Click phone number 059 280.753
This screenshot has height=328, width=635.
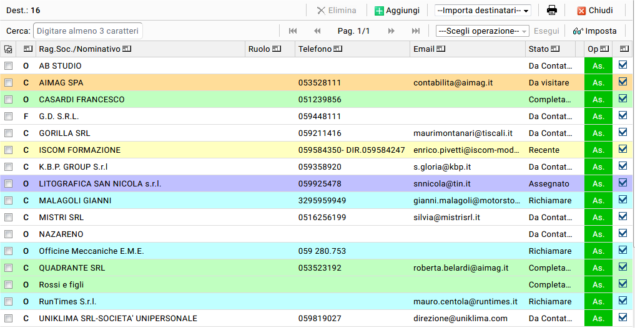tap(322, 251)
